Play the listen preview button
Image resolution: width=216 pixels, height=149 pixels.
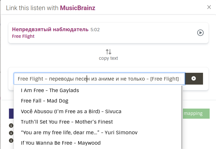coord(200,33)
